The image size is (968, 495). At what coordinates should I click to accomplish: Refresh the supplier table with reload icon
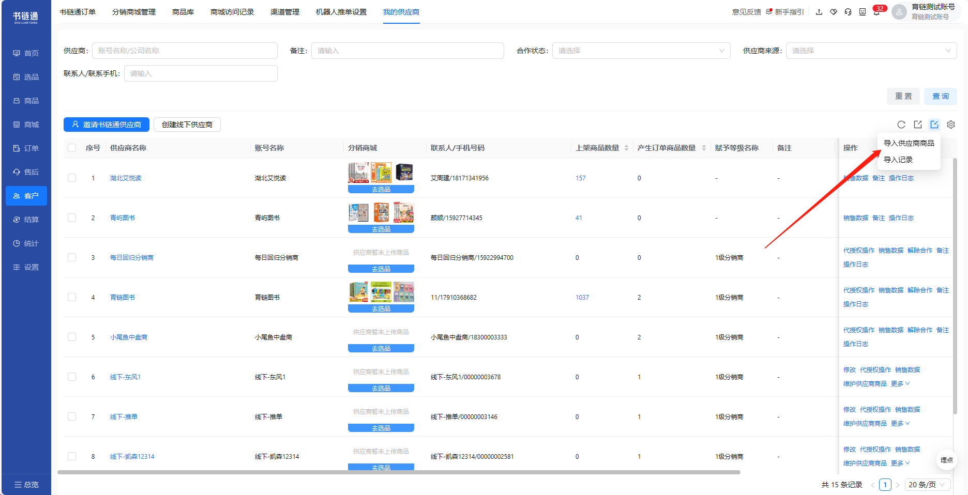point(901,125)
